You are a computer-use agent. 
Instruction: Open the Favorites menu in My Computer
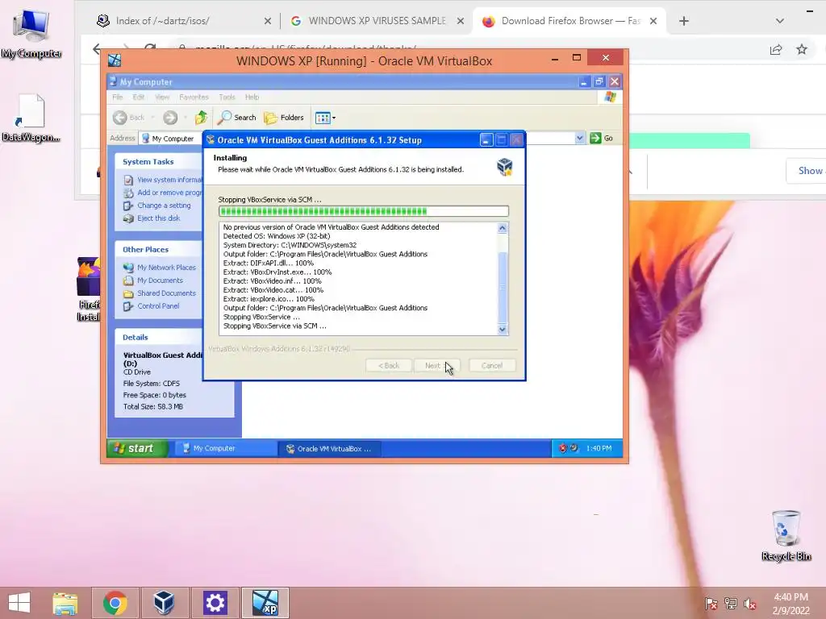[x=194, y=97]
